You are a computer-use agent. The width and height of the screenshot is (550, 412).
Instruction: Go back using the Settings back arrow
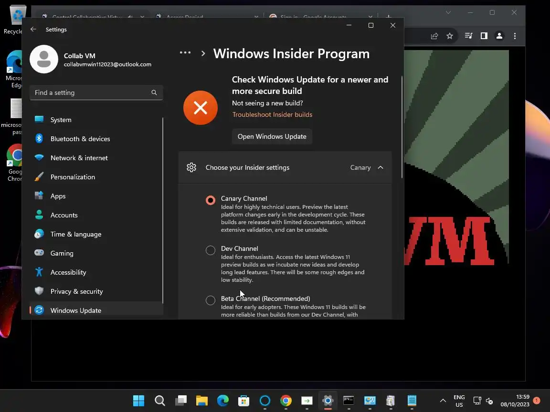(33, 30)
